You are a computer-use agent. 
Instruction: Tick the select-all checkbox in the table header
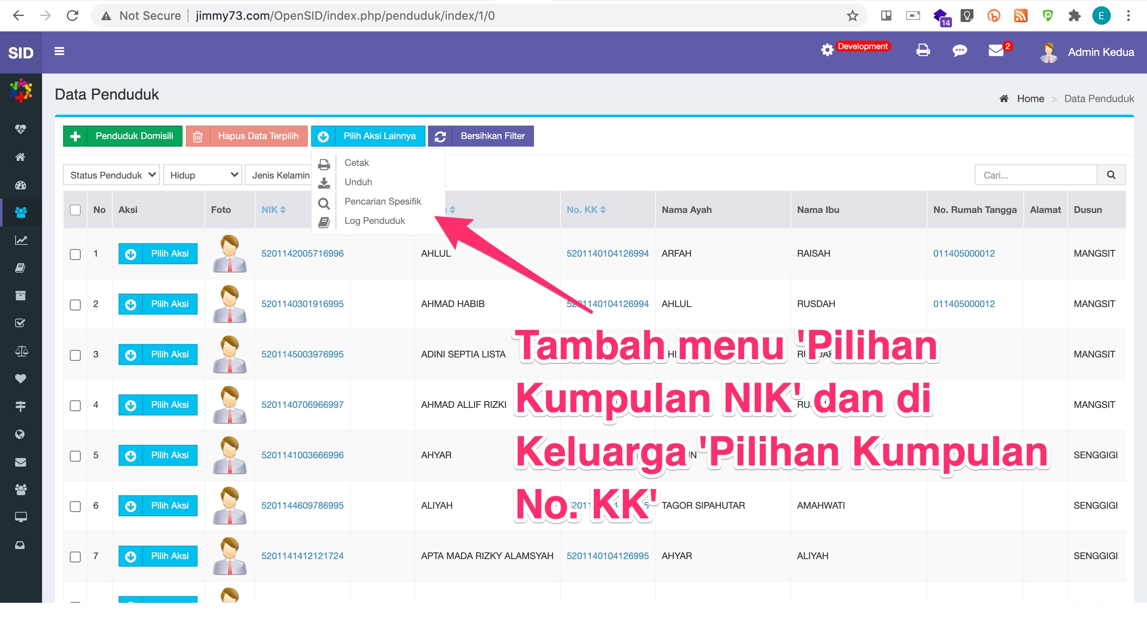[x=75, y=210]
